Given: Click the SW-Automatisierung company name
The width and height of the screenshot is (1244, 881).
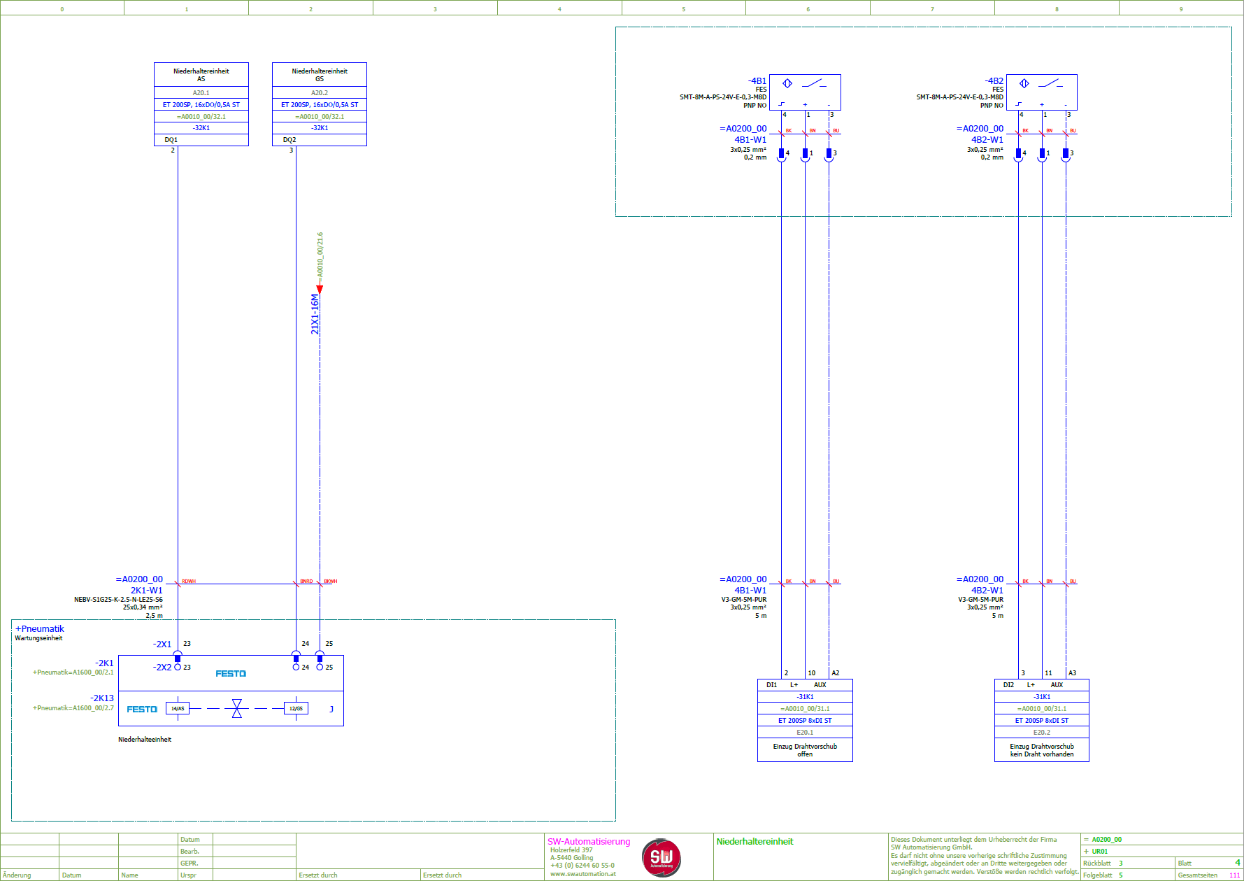Looking at the screenshot, I should (589, 842).
